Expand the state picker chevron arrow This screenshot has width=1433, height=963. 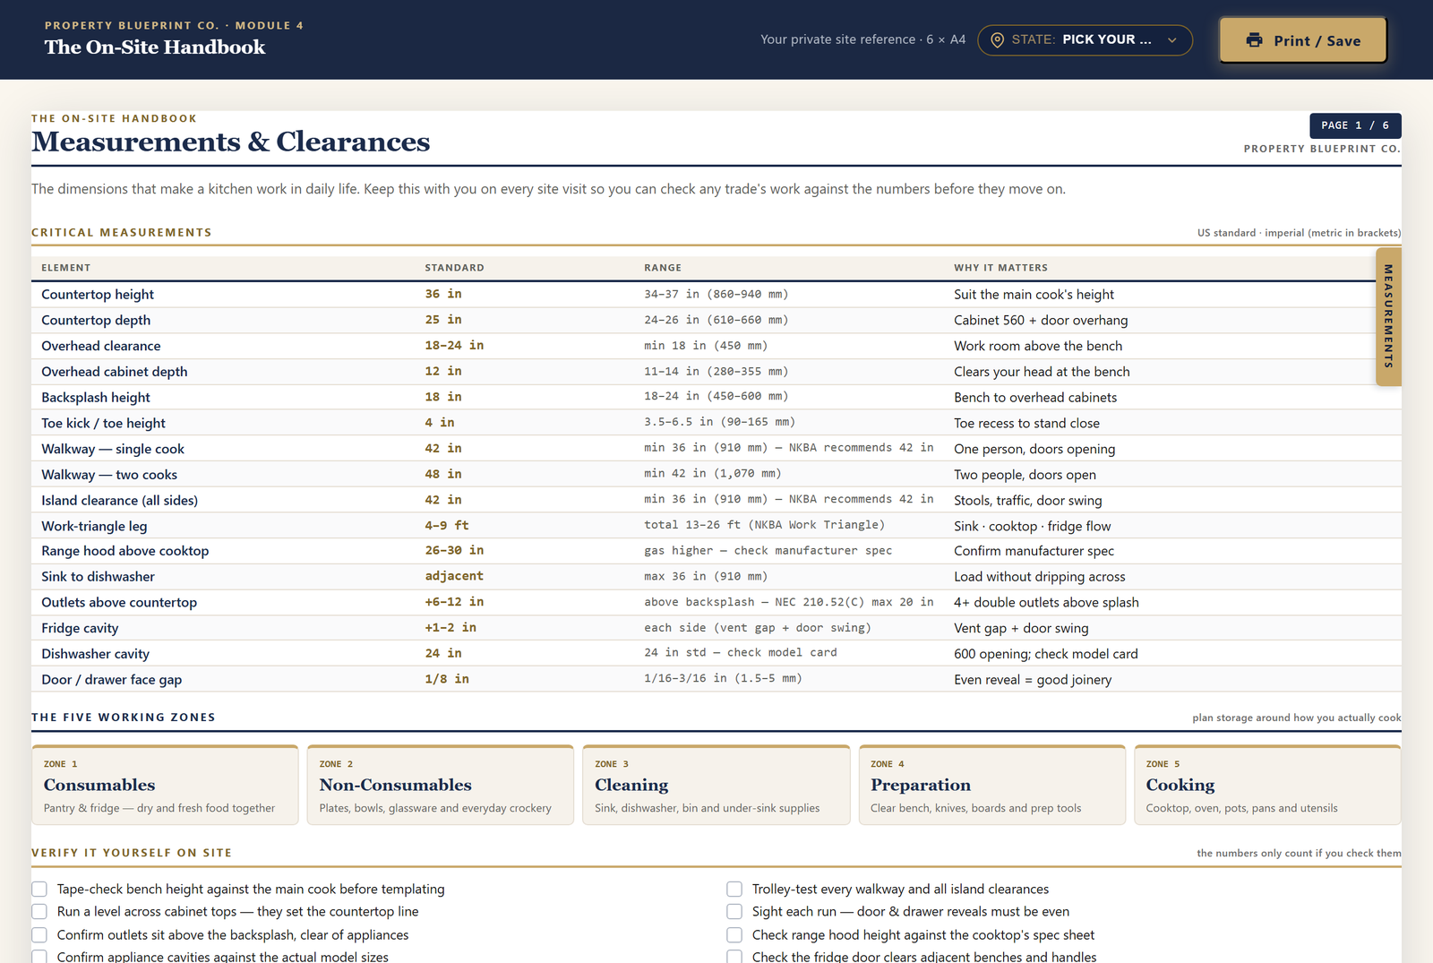[x=1171, y=40]
